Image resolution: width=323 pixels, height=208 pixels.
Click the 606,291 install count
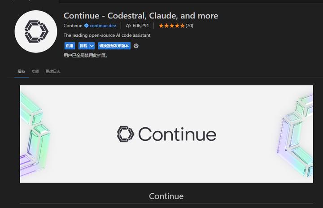point(140,26)
